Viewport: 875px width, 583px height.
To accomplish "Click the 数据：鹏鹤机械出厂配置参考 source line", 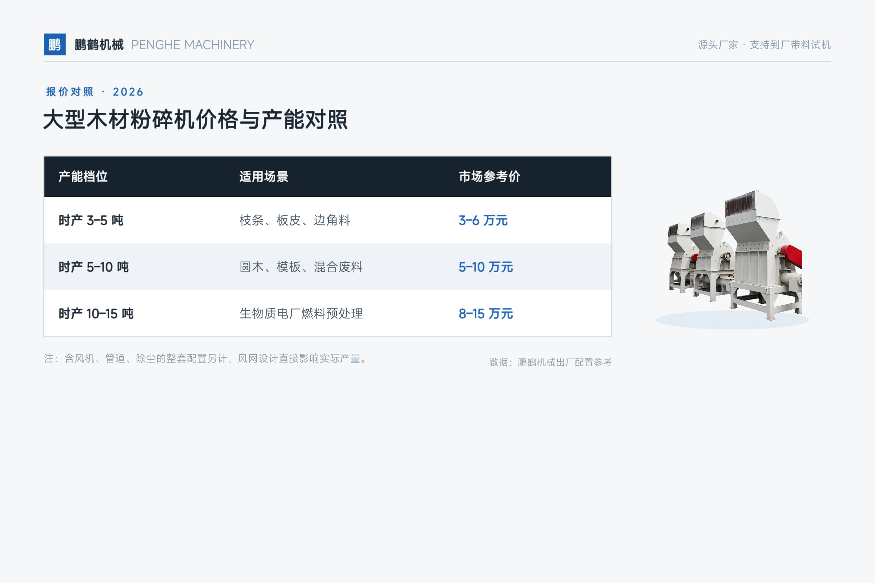I will pos(551,362).
